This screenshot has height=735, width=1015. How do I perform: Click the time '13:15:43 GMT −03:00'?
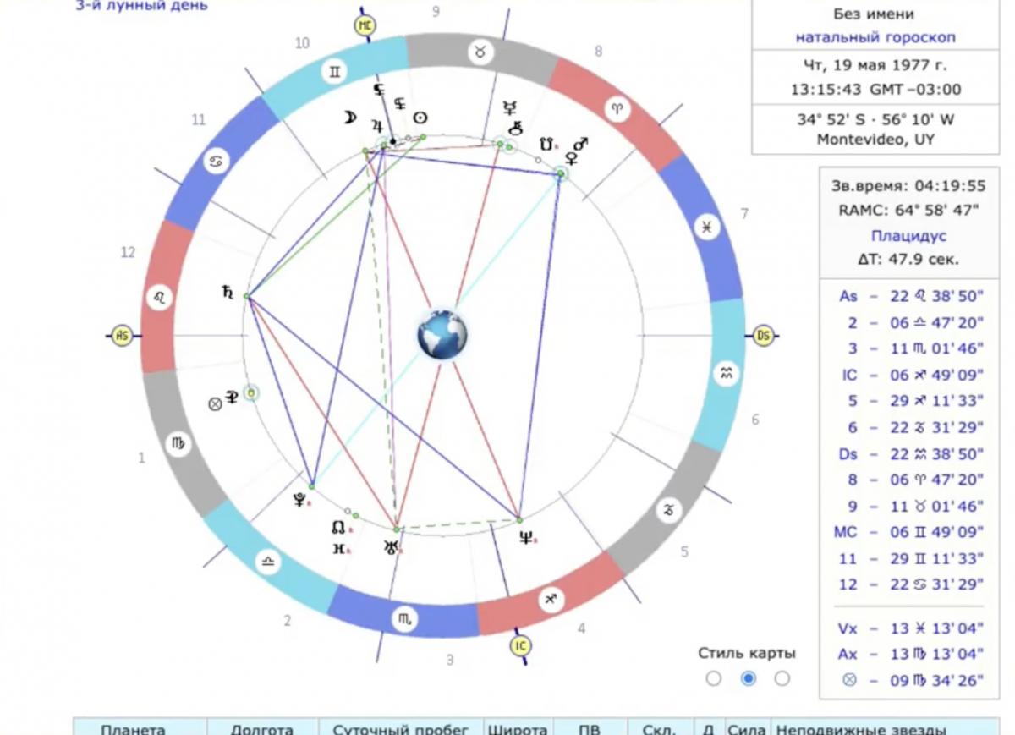pos(875,90)
